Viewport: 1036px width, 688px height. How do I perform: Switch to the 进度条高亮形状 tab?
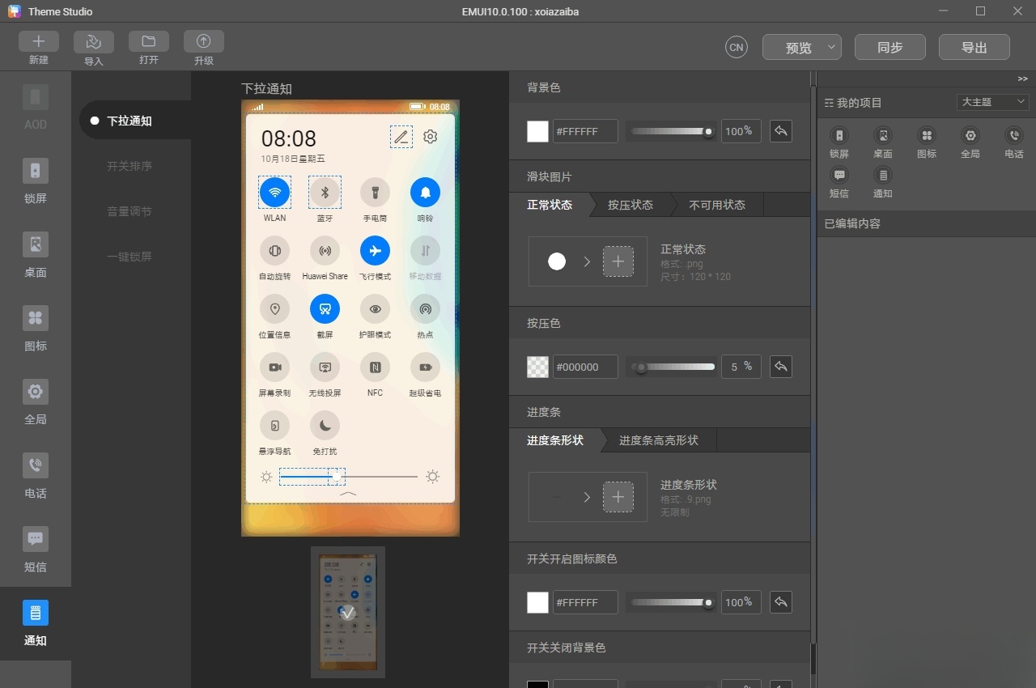(659, 440)
